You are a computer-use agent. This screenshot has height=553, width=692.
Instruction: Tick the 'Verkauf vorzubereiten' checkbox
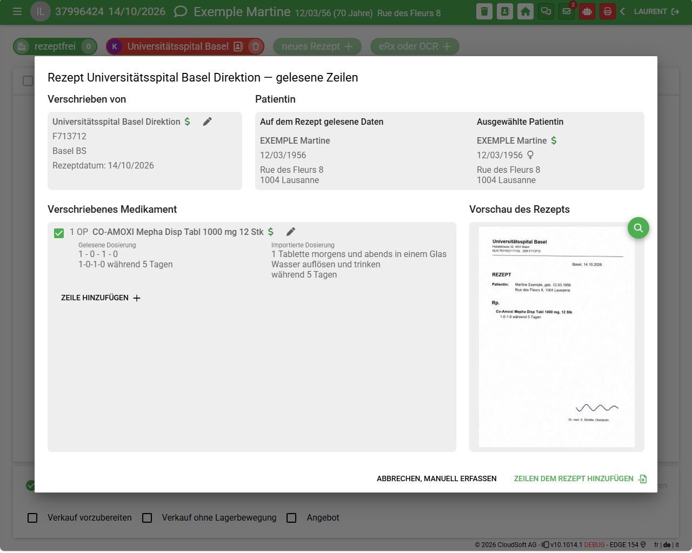pyautogui.click(x=32, y=518)
